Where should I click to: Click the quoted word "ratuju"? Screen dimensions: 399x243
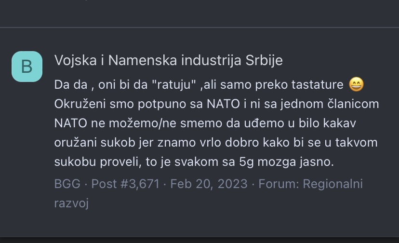[x=174, y=85]
